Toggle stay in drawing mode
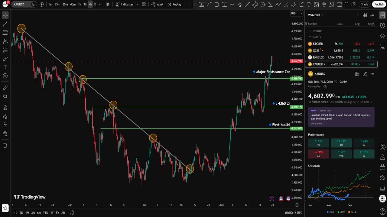This screenshot has width=387, height=217. click(5, 116)
